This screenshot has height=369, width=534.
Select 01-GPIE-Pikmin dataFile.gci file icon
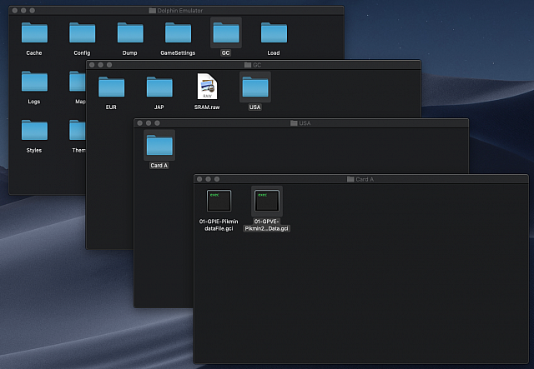(x=219, y=201)
